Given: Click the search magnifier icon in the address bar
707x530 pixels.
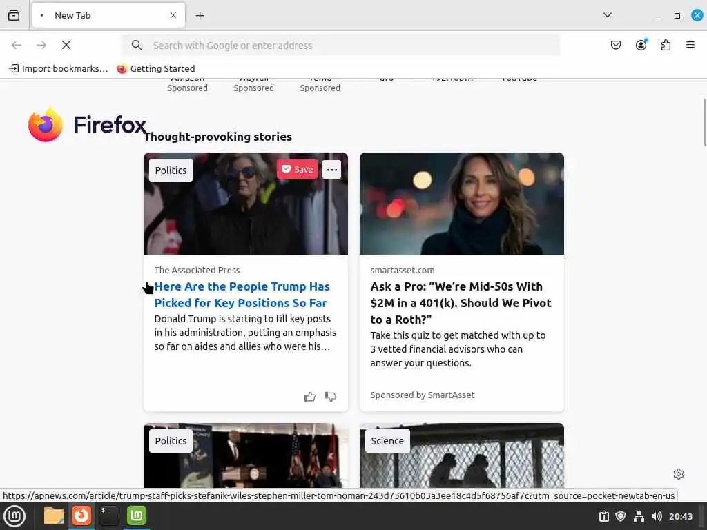Looking at the screenshot, I should coord(136,45).
